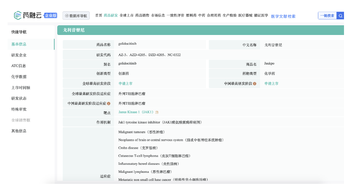Select 化学数据 in sidebar
352x188 pixels.
coord(19,77)
